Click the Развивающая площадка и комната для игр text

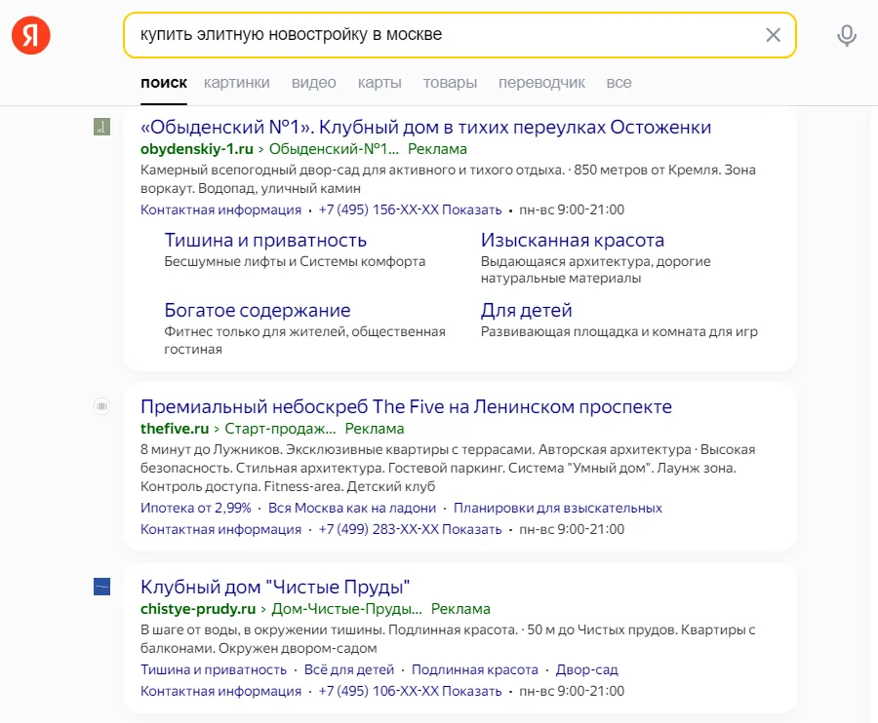coord(619,331)
